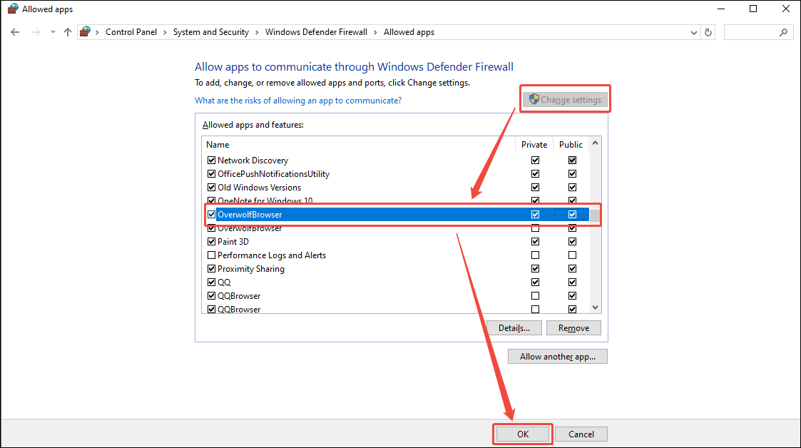Maximize the Allowed apps window
Viewport: 801px width, 448px height.
tap(753, 9)
